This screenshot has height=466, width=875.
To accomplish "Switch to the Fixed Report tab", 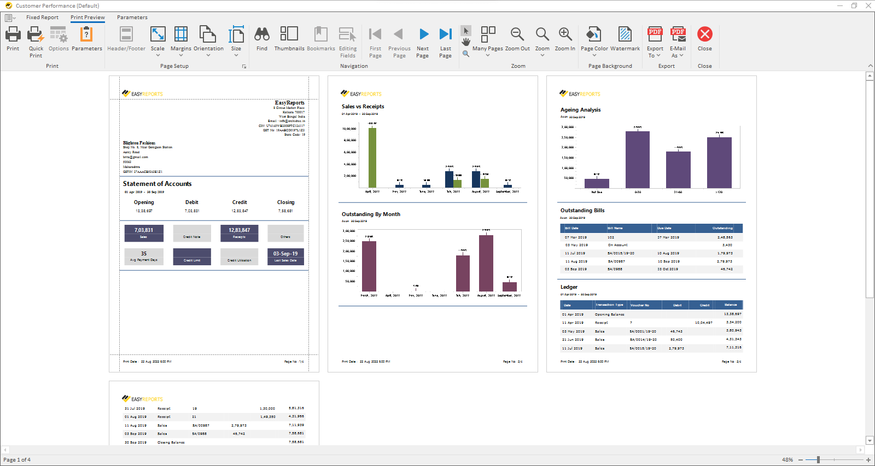I will (42, 18).
